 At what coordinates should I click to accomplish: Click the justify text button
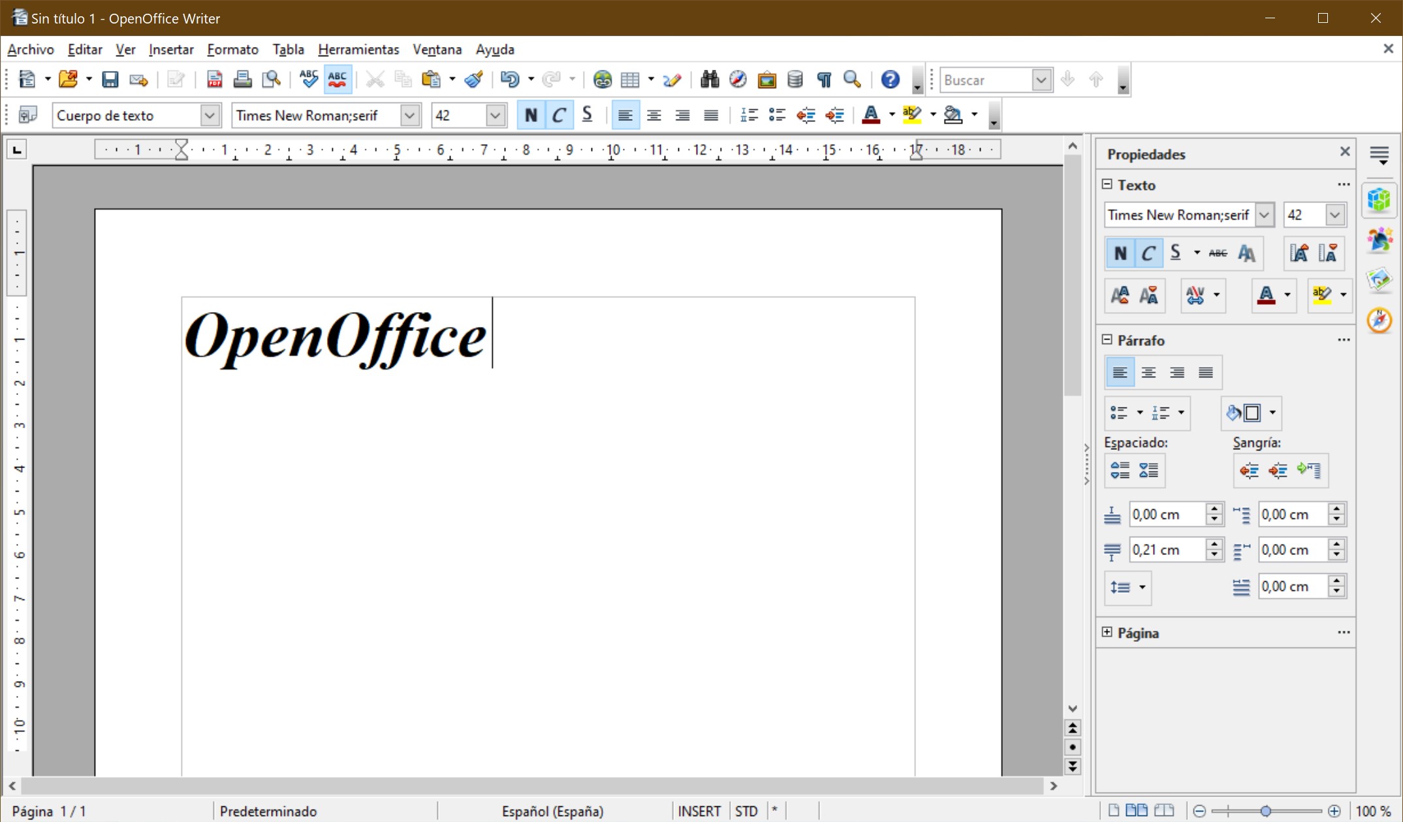point(711,114)
